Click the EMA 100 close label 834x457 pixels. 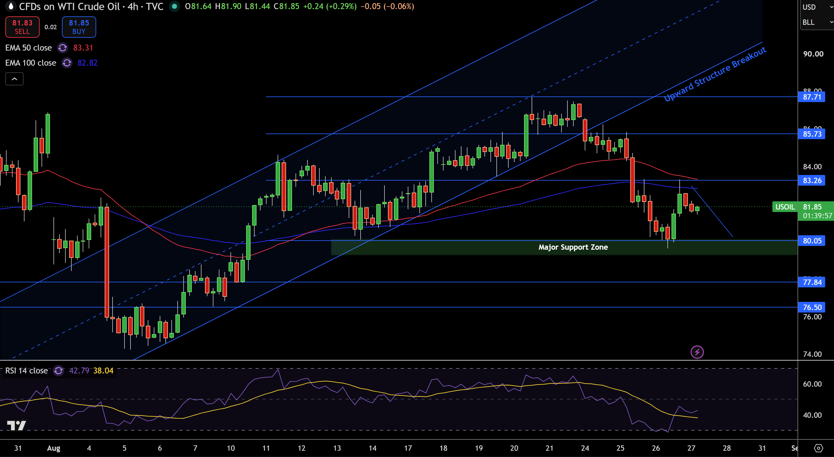click(x=31, y=63)
